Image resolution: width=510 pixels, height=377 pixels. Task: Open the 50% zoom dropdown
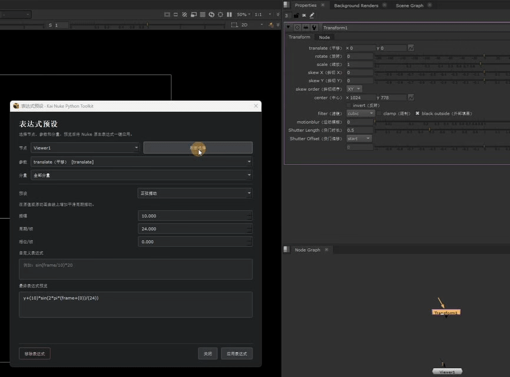pyautogui.click(x=244, y=15)
